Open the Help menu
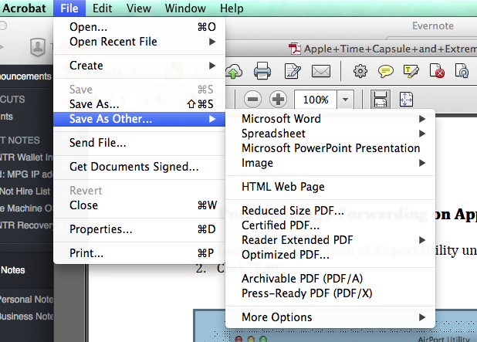Image resolution: width=477 pixels, height=342 pixels. tap(232, 8)
